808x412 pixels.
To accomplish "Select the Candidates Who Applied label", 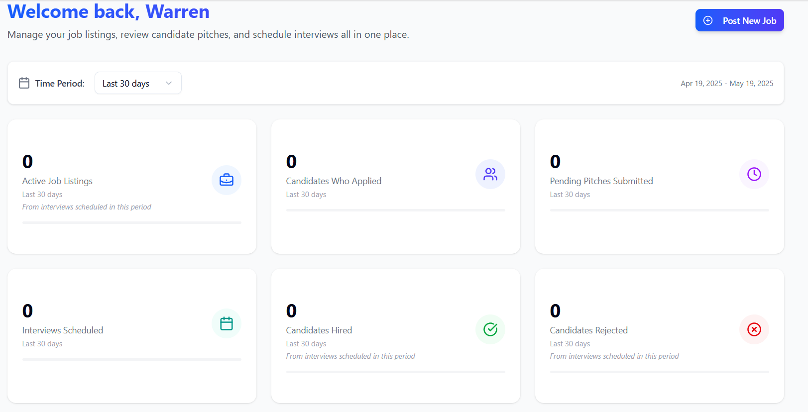I will click(x=334, y=181).
